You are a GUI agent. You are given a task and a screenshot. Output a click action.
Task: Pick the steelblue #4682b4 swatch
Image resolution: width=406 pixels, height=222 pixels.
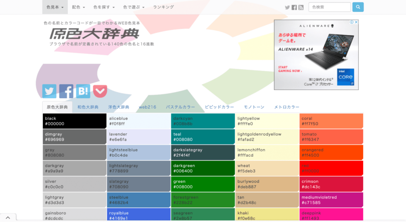click(138, 200)
